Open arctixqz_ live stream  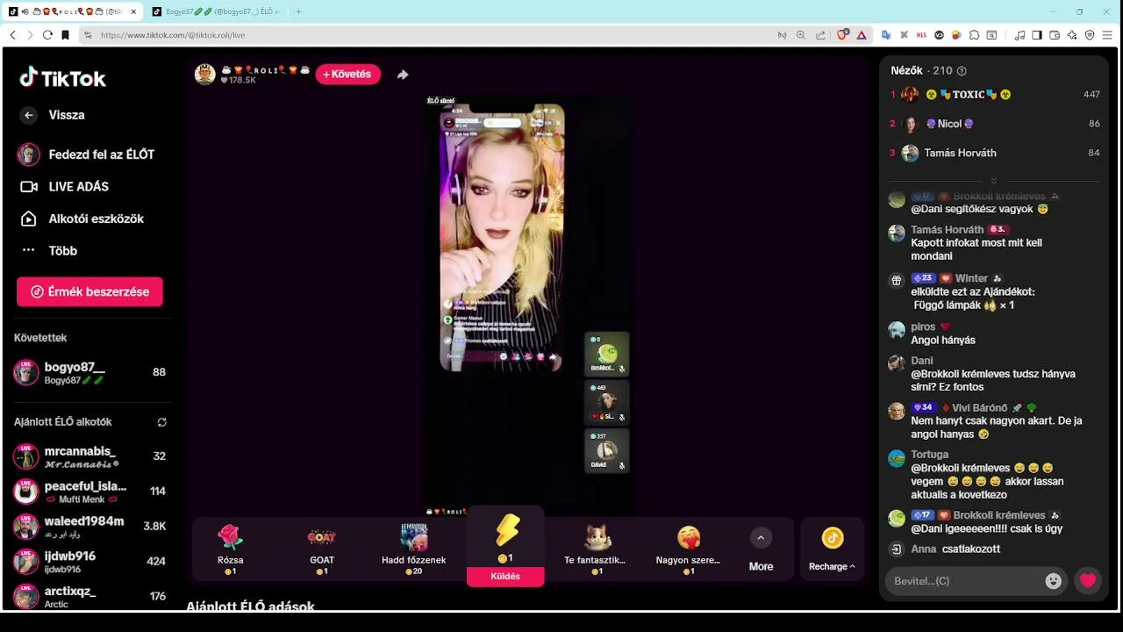pyautogui.click(x=89, y=596)
